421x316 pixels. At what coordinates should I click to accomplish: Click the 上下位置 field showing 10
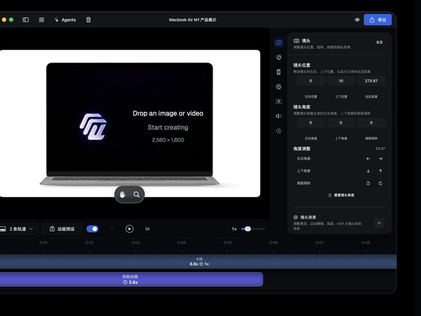pyautogui.click(x=341, y=81)
